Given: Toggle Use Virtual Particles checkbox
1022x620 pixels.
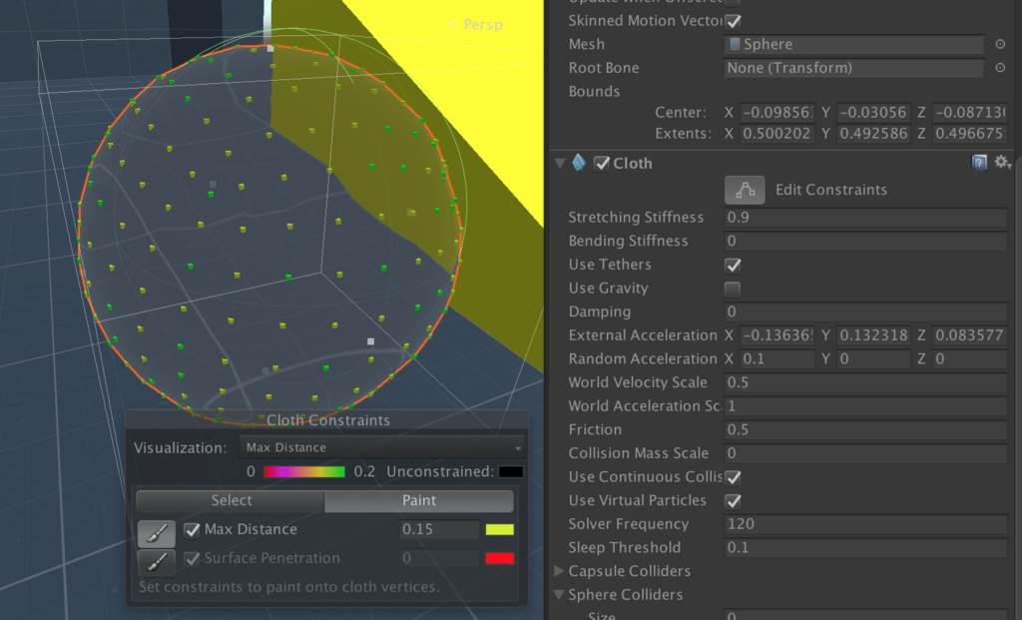Looking at the screenshot, I should [733, 501].
